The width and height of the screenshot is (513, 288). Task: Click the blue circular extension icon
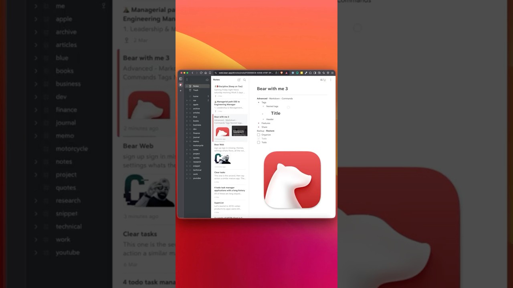pos(293,73)
